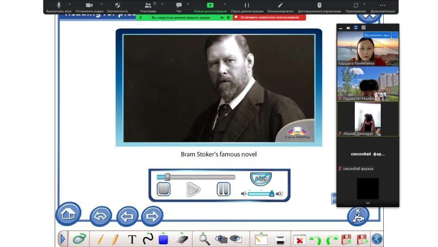Click the curved return arrow button
438x247 pixels.
click(101, 216)
